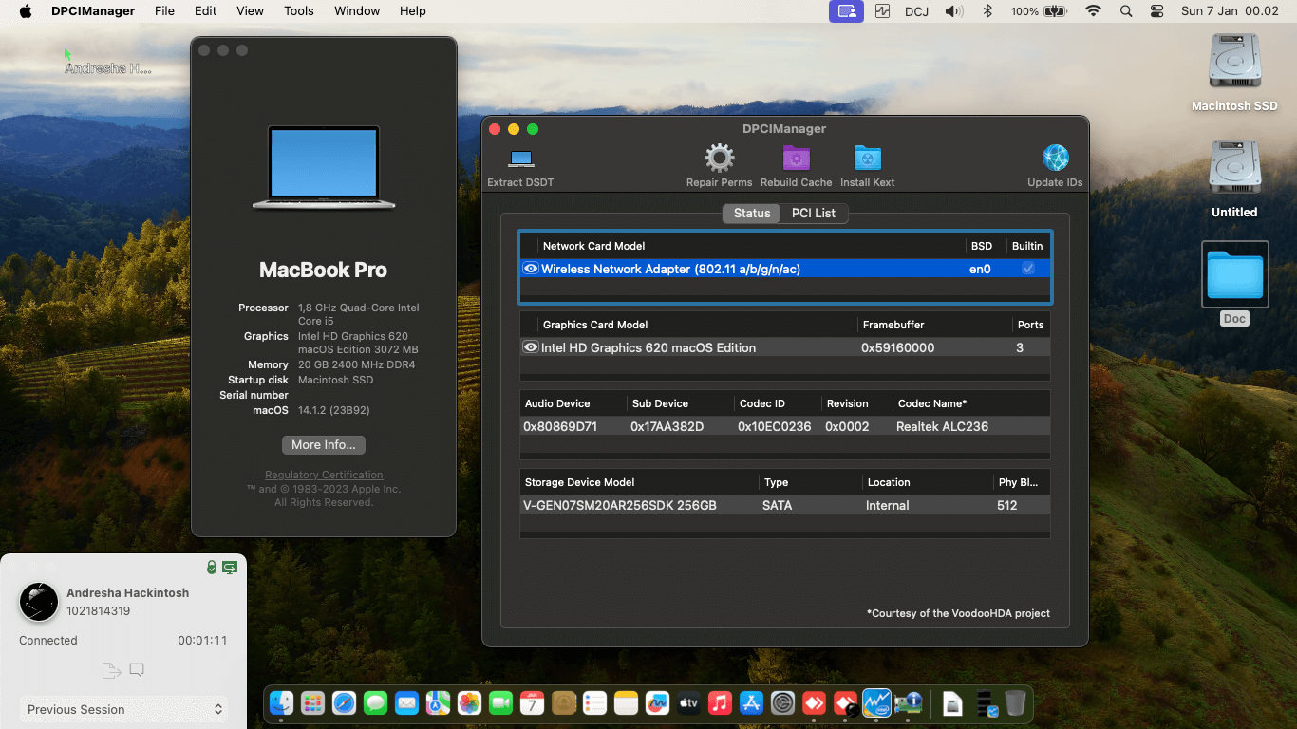
Task: Open the Music app from the Dock
Action: tap(720, 703)
